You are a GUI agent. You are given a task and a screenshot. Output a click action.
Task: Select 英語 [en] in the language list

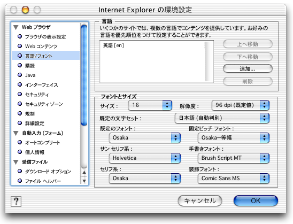[113, 45]
